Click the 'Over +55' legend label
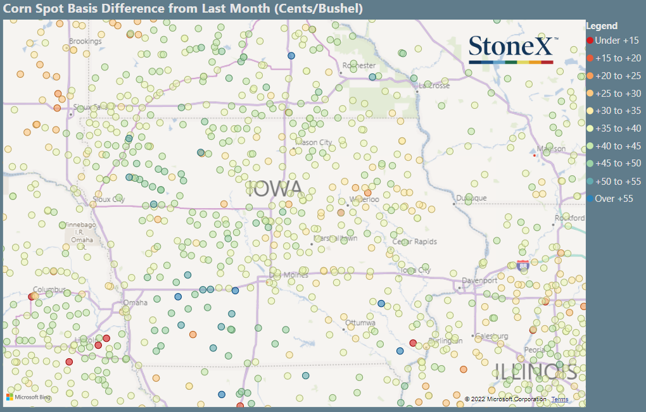646x412 pixels. click(614, 198)
